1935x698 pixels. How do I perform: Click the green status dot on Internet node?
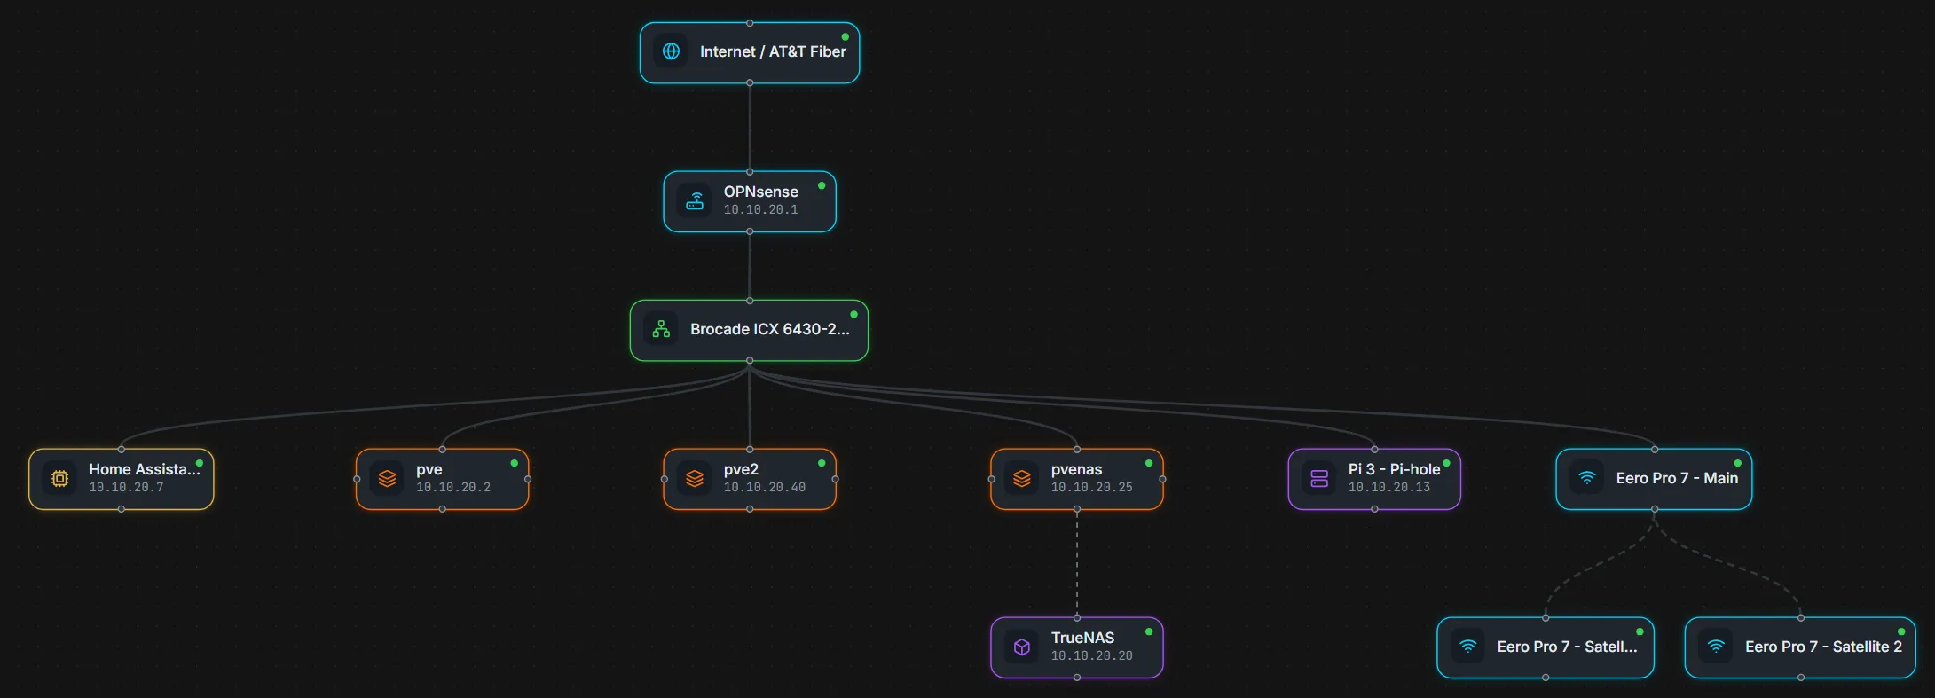pyautogui.click(x=845, y=37)
